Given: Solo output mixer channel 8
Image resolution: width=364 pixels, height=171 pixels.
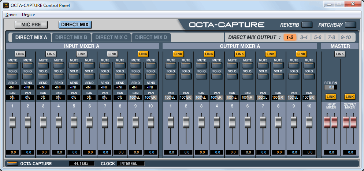Looking at the screenshot, I should [x=278, y=76].
